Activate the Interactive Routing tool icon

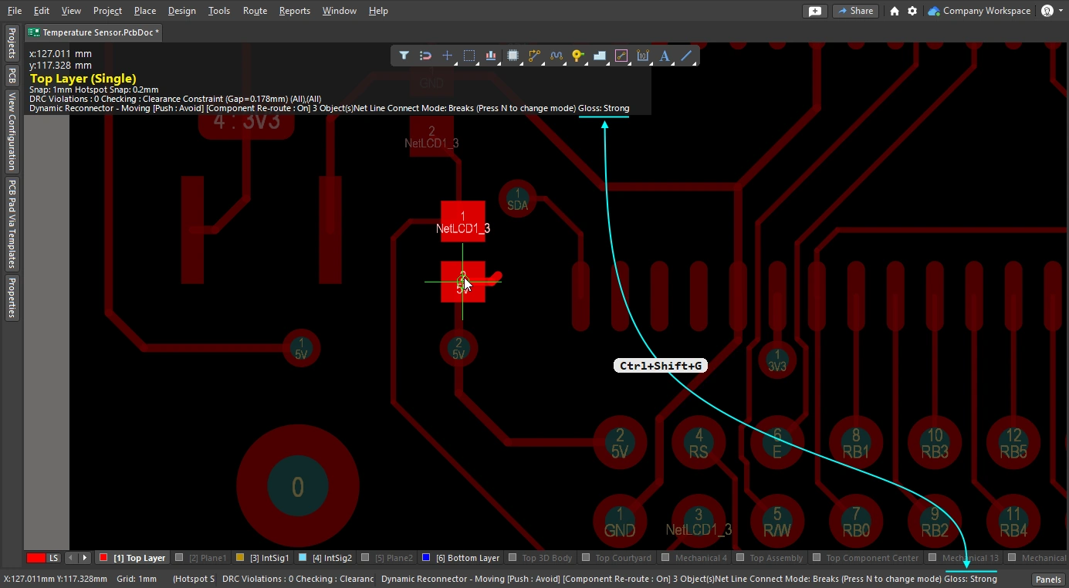click(534, 56)
